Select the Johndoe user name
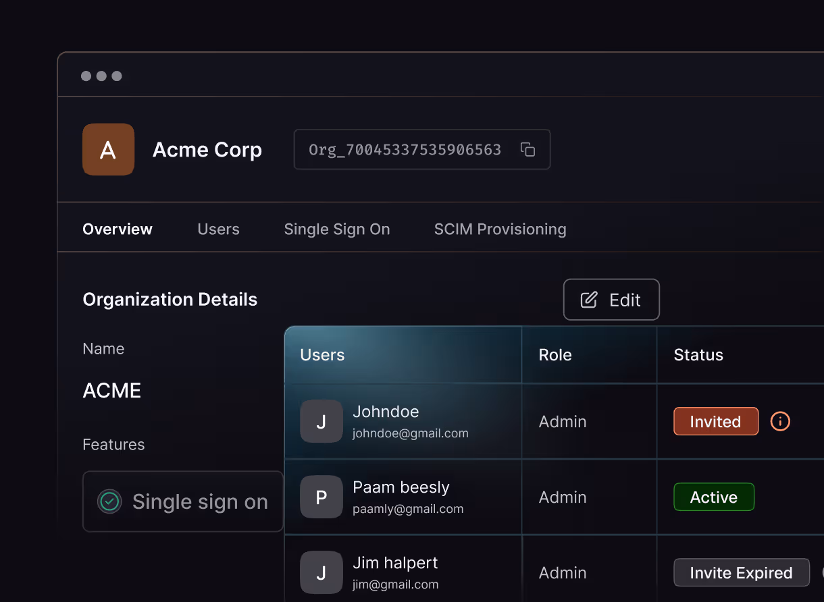This screenshot has height=602, width=824. coord(386,412)
